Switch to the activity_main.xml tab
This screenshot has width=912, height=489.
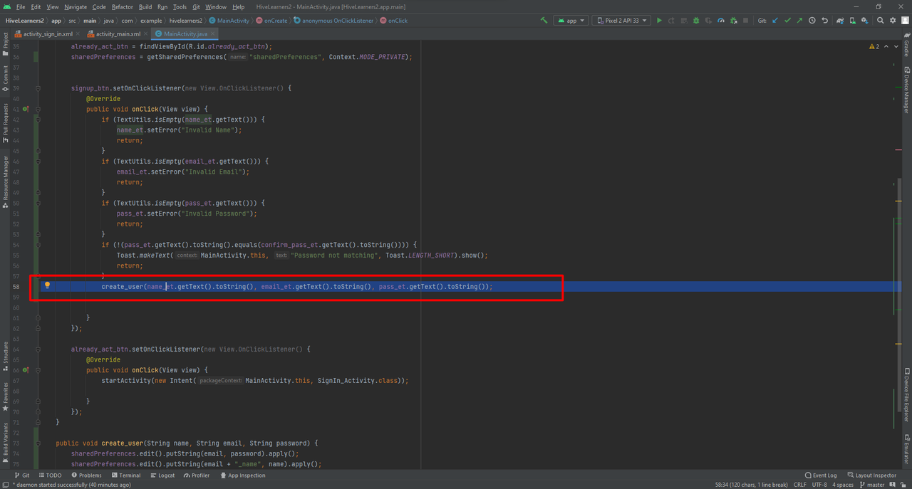pyautogui.click(x=118, y=33)
